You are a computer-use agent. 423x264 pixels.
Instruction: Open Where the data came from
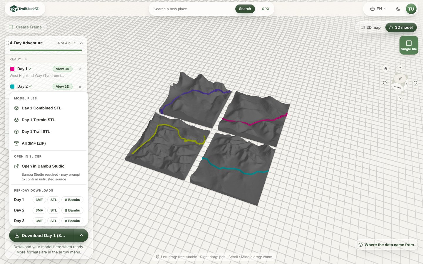pyautogui.click(x=386, y=245)
